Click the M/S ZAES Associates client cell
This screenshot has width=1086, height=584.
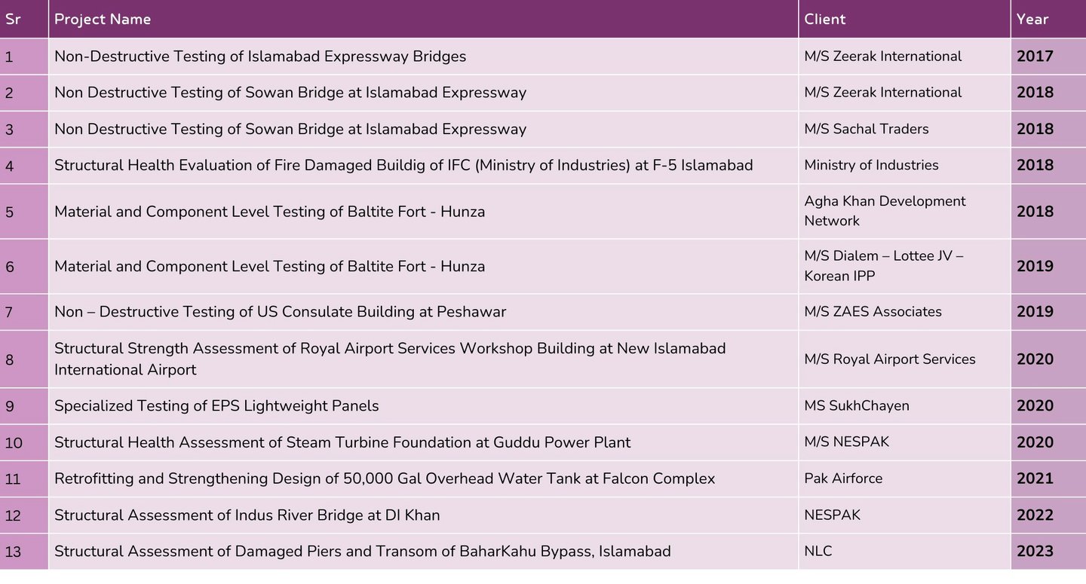(904, 312)
